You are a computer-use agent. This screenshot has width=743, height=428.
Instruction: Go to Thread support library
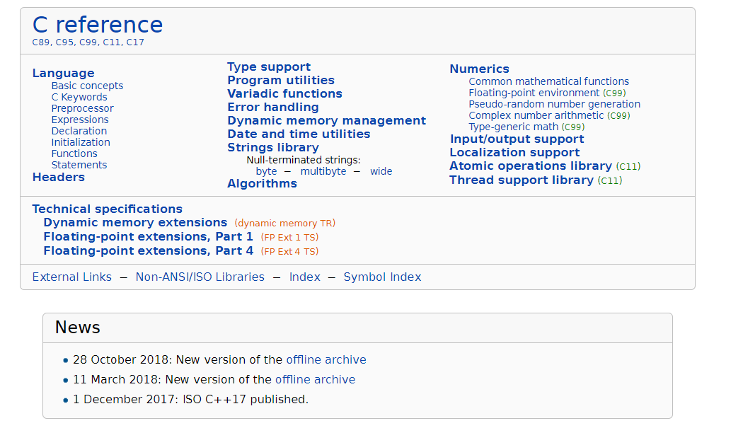click(522, 180)
